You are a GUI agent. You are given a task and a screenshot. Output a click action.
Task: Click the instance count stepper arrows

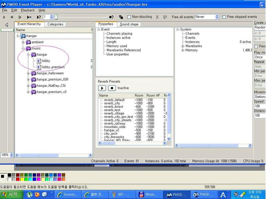52,17
